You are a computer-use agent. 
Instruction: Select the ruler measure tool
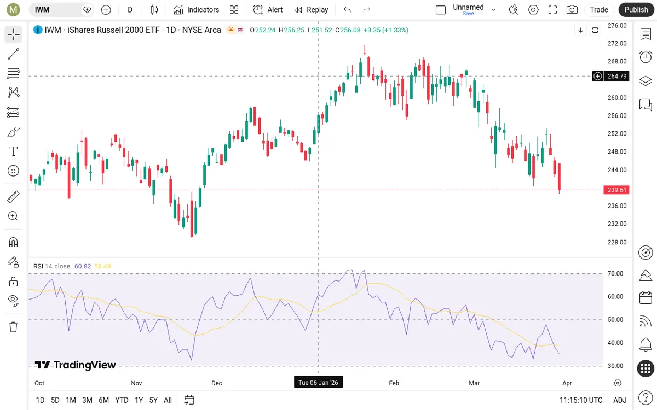coord(14,196)
